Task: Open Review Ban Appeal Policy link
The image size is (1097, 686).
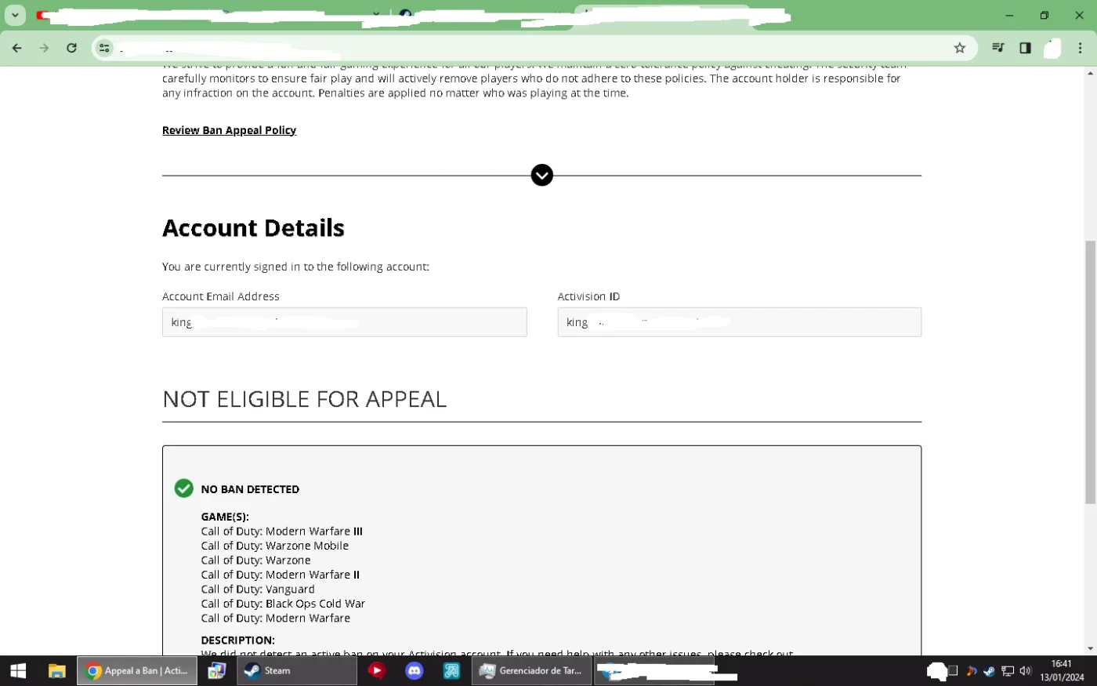Action: 229,130
